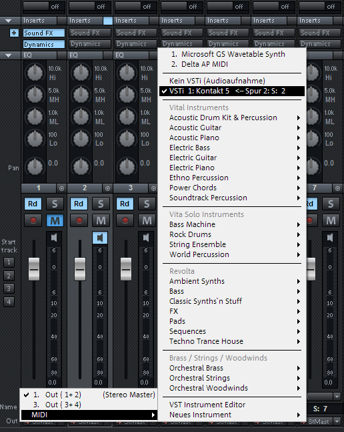The height and width of the screenshot is (432, 344).
Task: Click the plus icon beside Sound FX
Action: pyautogui.click(x=14, y=33)
